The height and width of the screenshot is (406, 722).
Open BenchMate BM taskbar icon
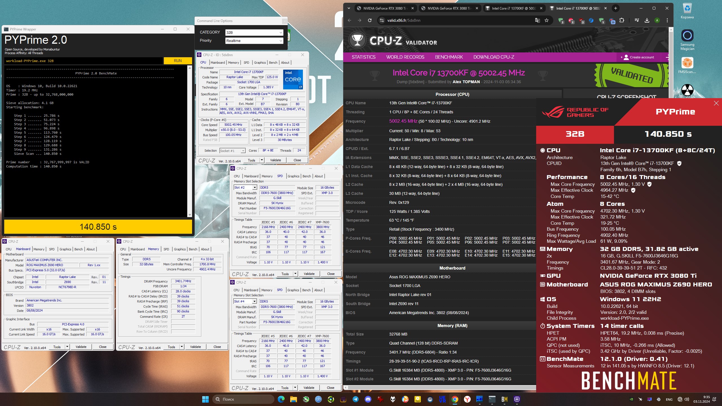[x=504, y=399]
